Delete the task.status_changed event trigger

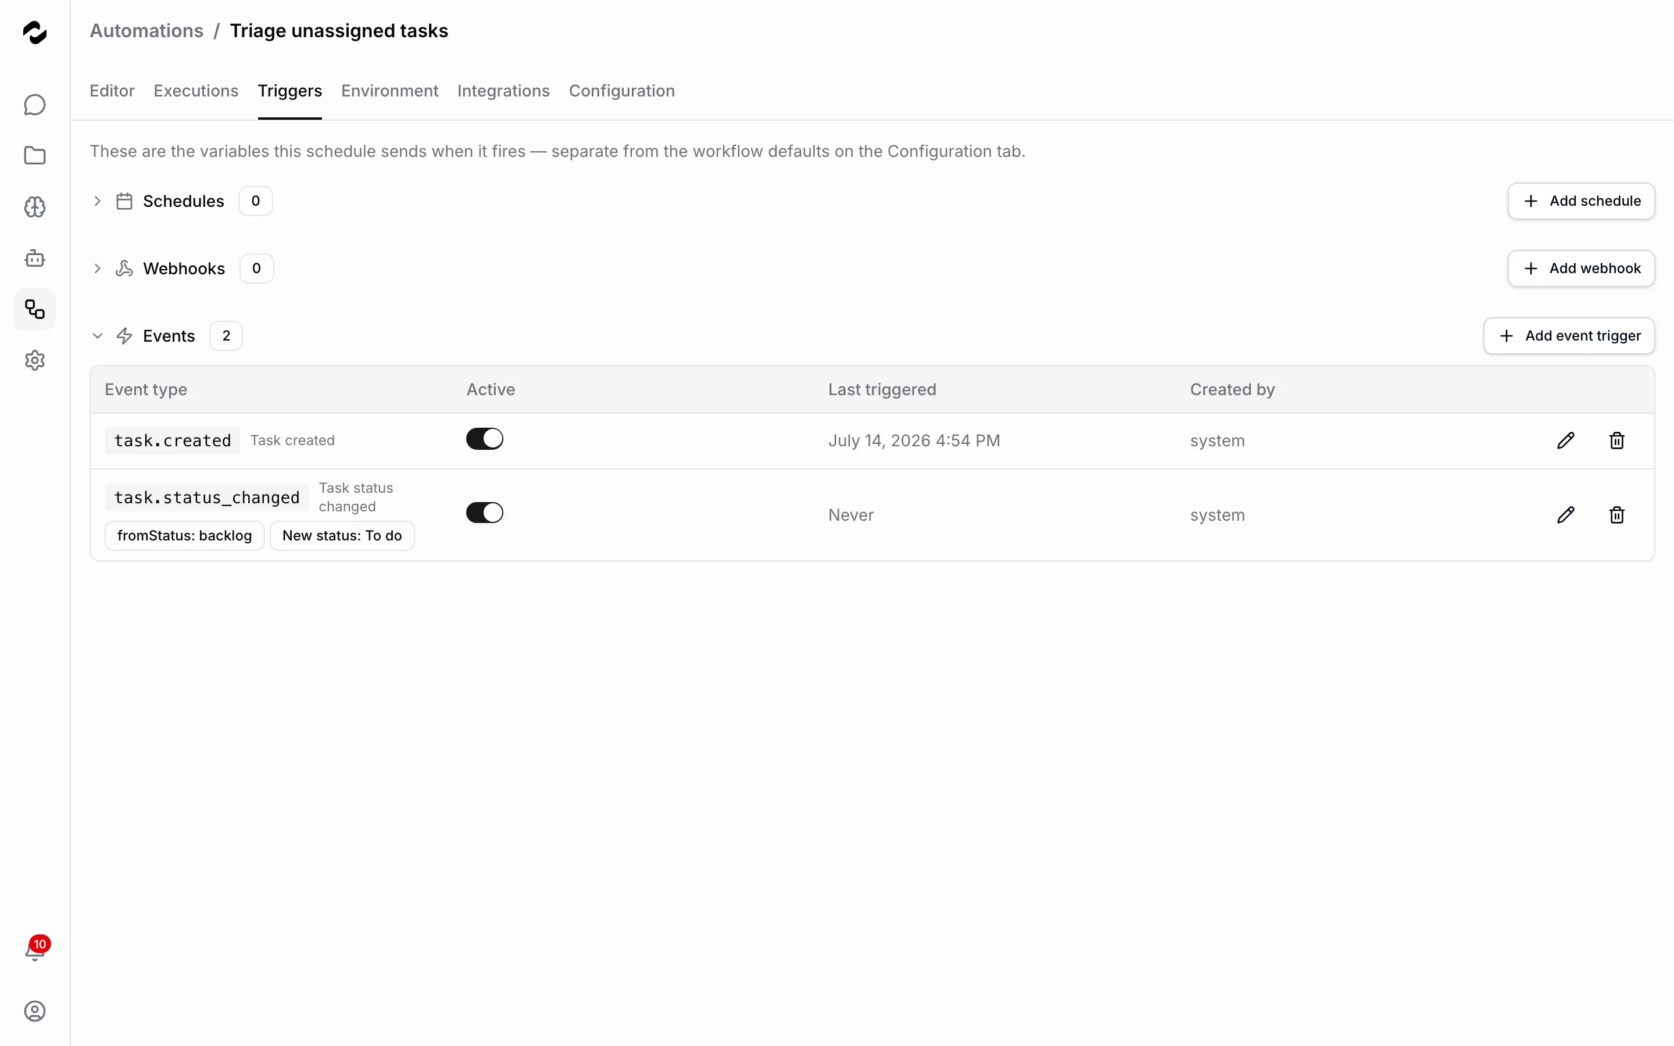[x=1616, y=515]
